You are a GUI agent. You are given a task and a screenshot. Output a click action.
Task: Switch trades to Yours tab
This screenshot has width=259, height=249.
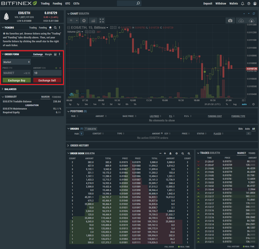pos(252,153)
